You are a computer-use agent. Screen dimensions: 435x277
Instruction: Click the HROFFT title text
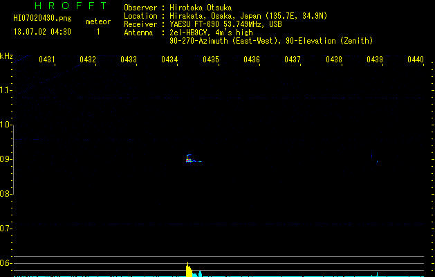pyautogui.click(x=71, y=6)
